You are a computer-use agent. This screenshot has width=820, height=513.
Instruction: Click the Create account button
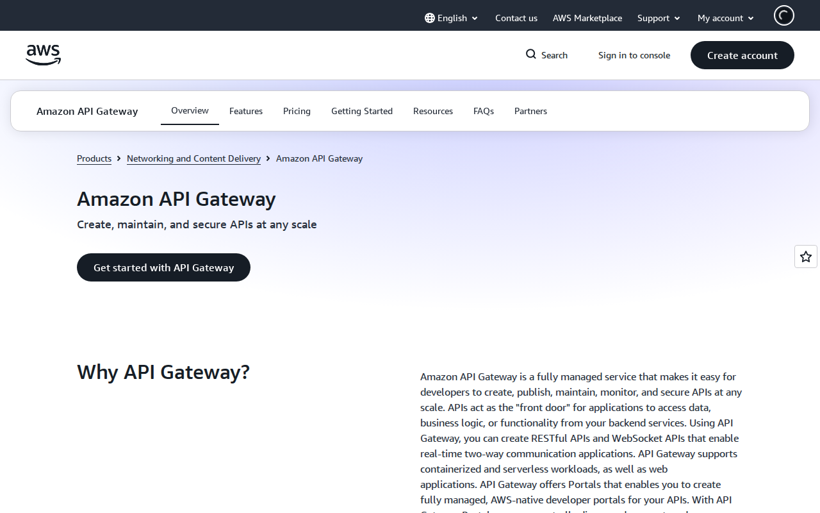(x=742, y=55)
